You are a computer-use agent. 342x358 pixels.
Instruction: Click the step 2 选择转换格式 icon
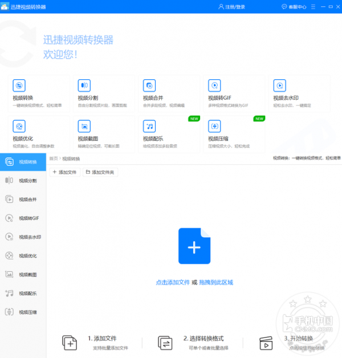(165, 343)
